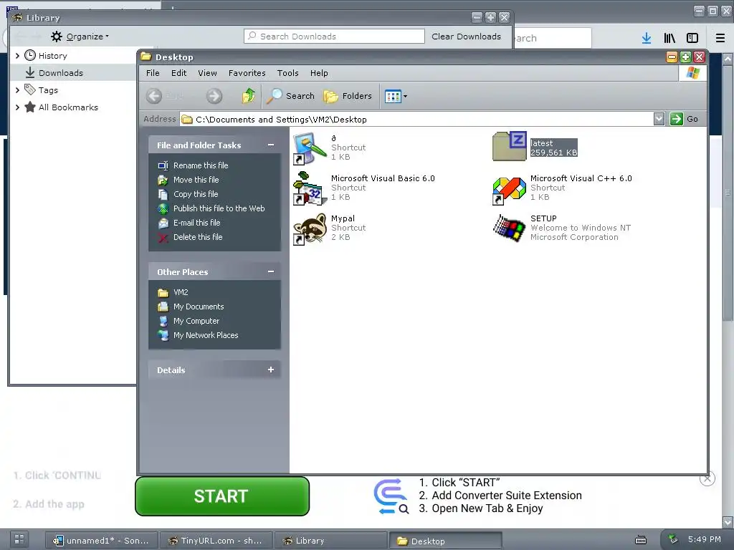Click the tray icon beside the clock
734x550 pixels.
click(x=672, y=539)
